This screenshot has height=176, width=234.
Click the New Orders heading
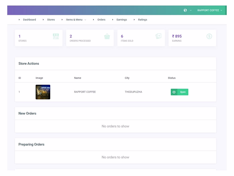click(27, 113)
